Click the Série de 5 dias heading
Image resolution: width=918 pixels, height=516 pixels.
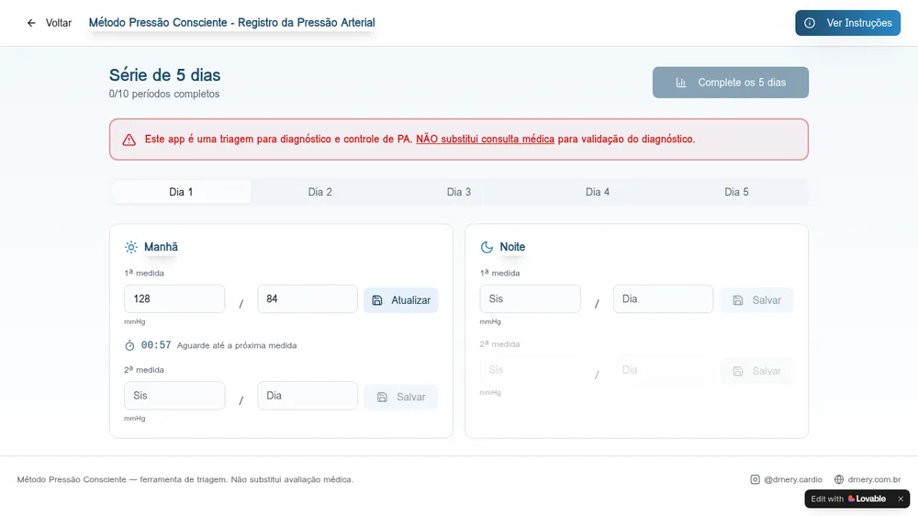[164, 75]
